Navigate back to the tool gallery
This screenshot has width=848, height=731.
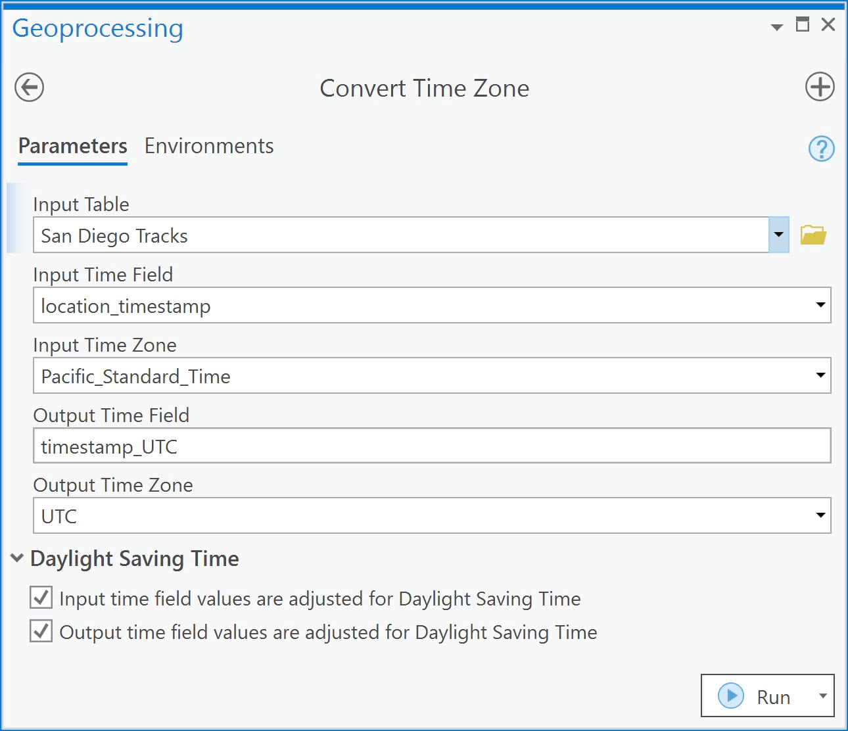[x=28, y=87]
